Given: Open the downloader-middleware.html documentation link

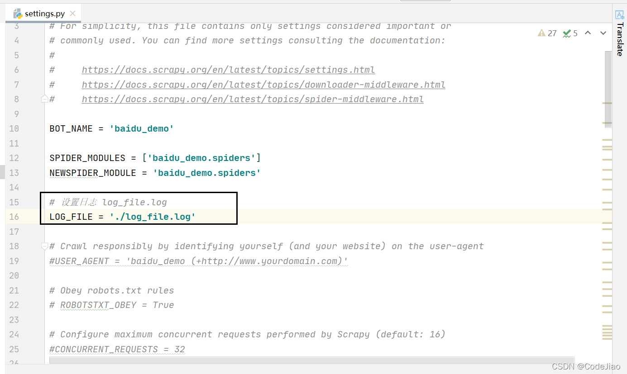Looking at the screenshot, I should [263, 84].
